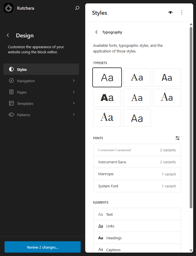This screenshot has height=256, width=196.
Task: Choose the third typeset in top row
Action: click(x=167, y=77)
